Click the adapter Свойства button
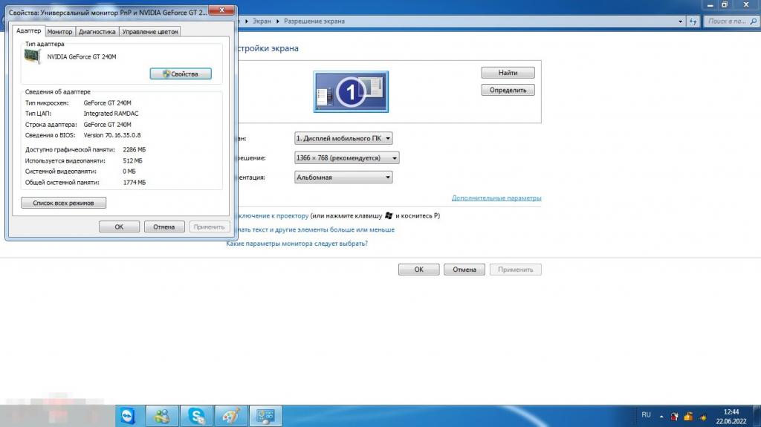761x427 pixels. pos(181,74)
